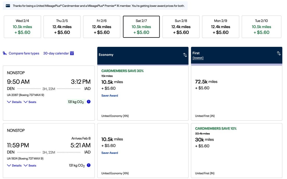Screen dimensions: 287x179
Task: Click the sort arrows in the Economy column header
Action: (x=185, y=55)
